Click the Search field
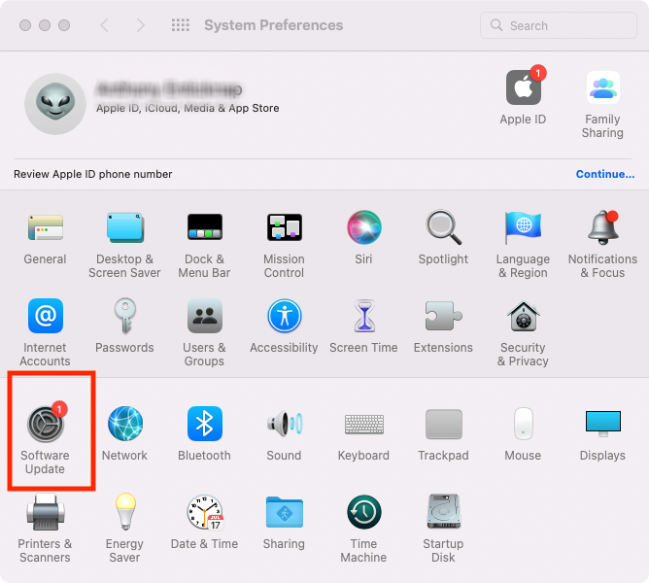 (559, 25)
